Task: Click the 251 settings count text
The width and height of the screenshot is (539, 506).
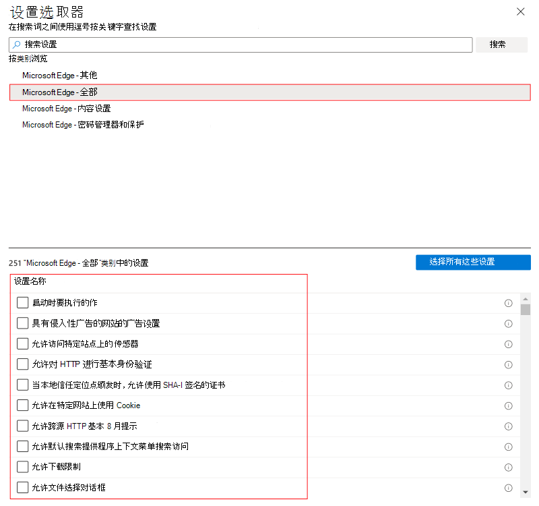Action: [78, 263]
